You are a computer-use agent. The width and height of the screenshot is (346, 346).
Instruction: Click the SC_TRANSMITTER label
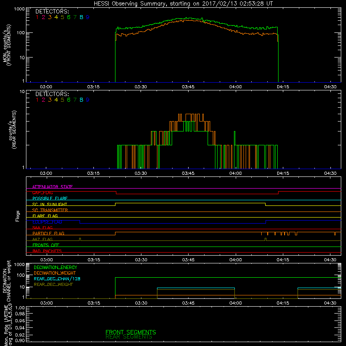click(x=50, y=210)
